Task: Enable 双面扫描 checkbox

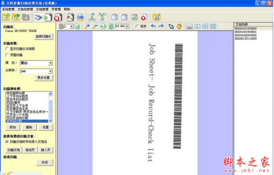Action: pos(7,55)
